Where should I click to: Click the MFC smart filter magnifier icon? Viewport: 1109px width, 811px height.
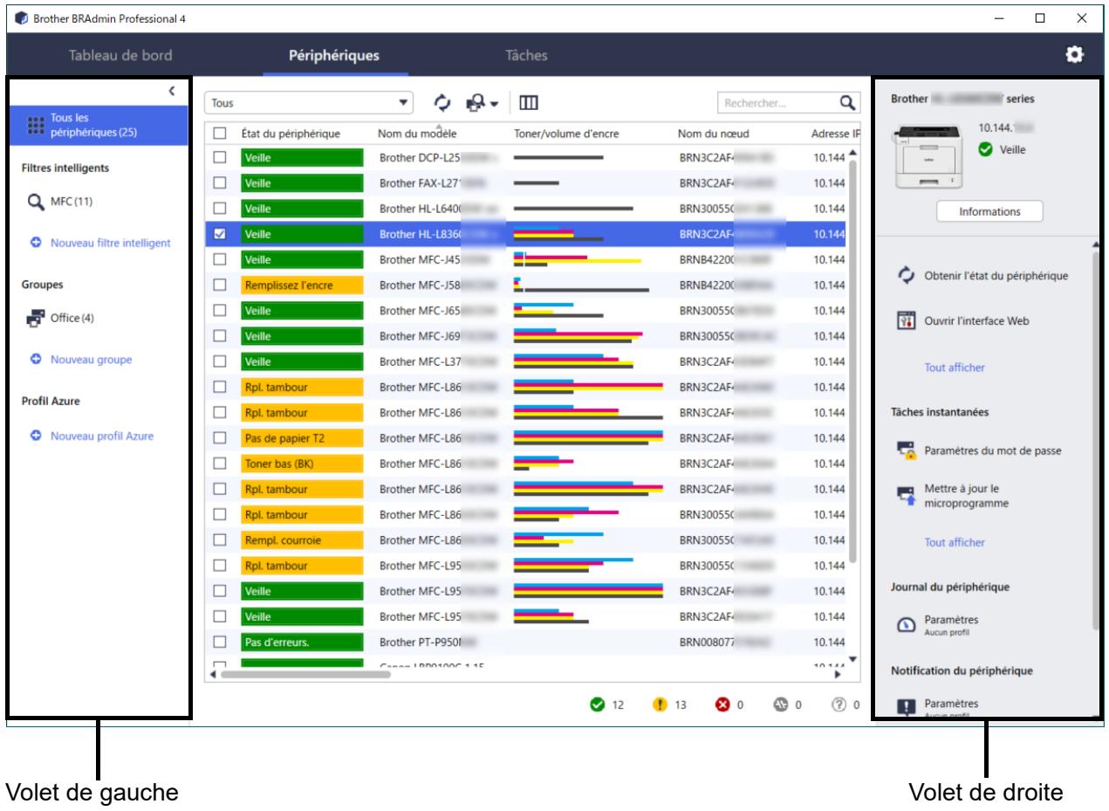pyautogui.click(x=38, y=203)
